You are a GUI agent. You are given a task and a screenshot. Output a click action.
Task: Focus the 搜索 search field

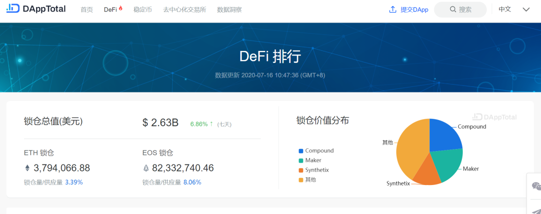pos(460,9)
